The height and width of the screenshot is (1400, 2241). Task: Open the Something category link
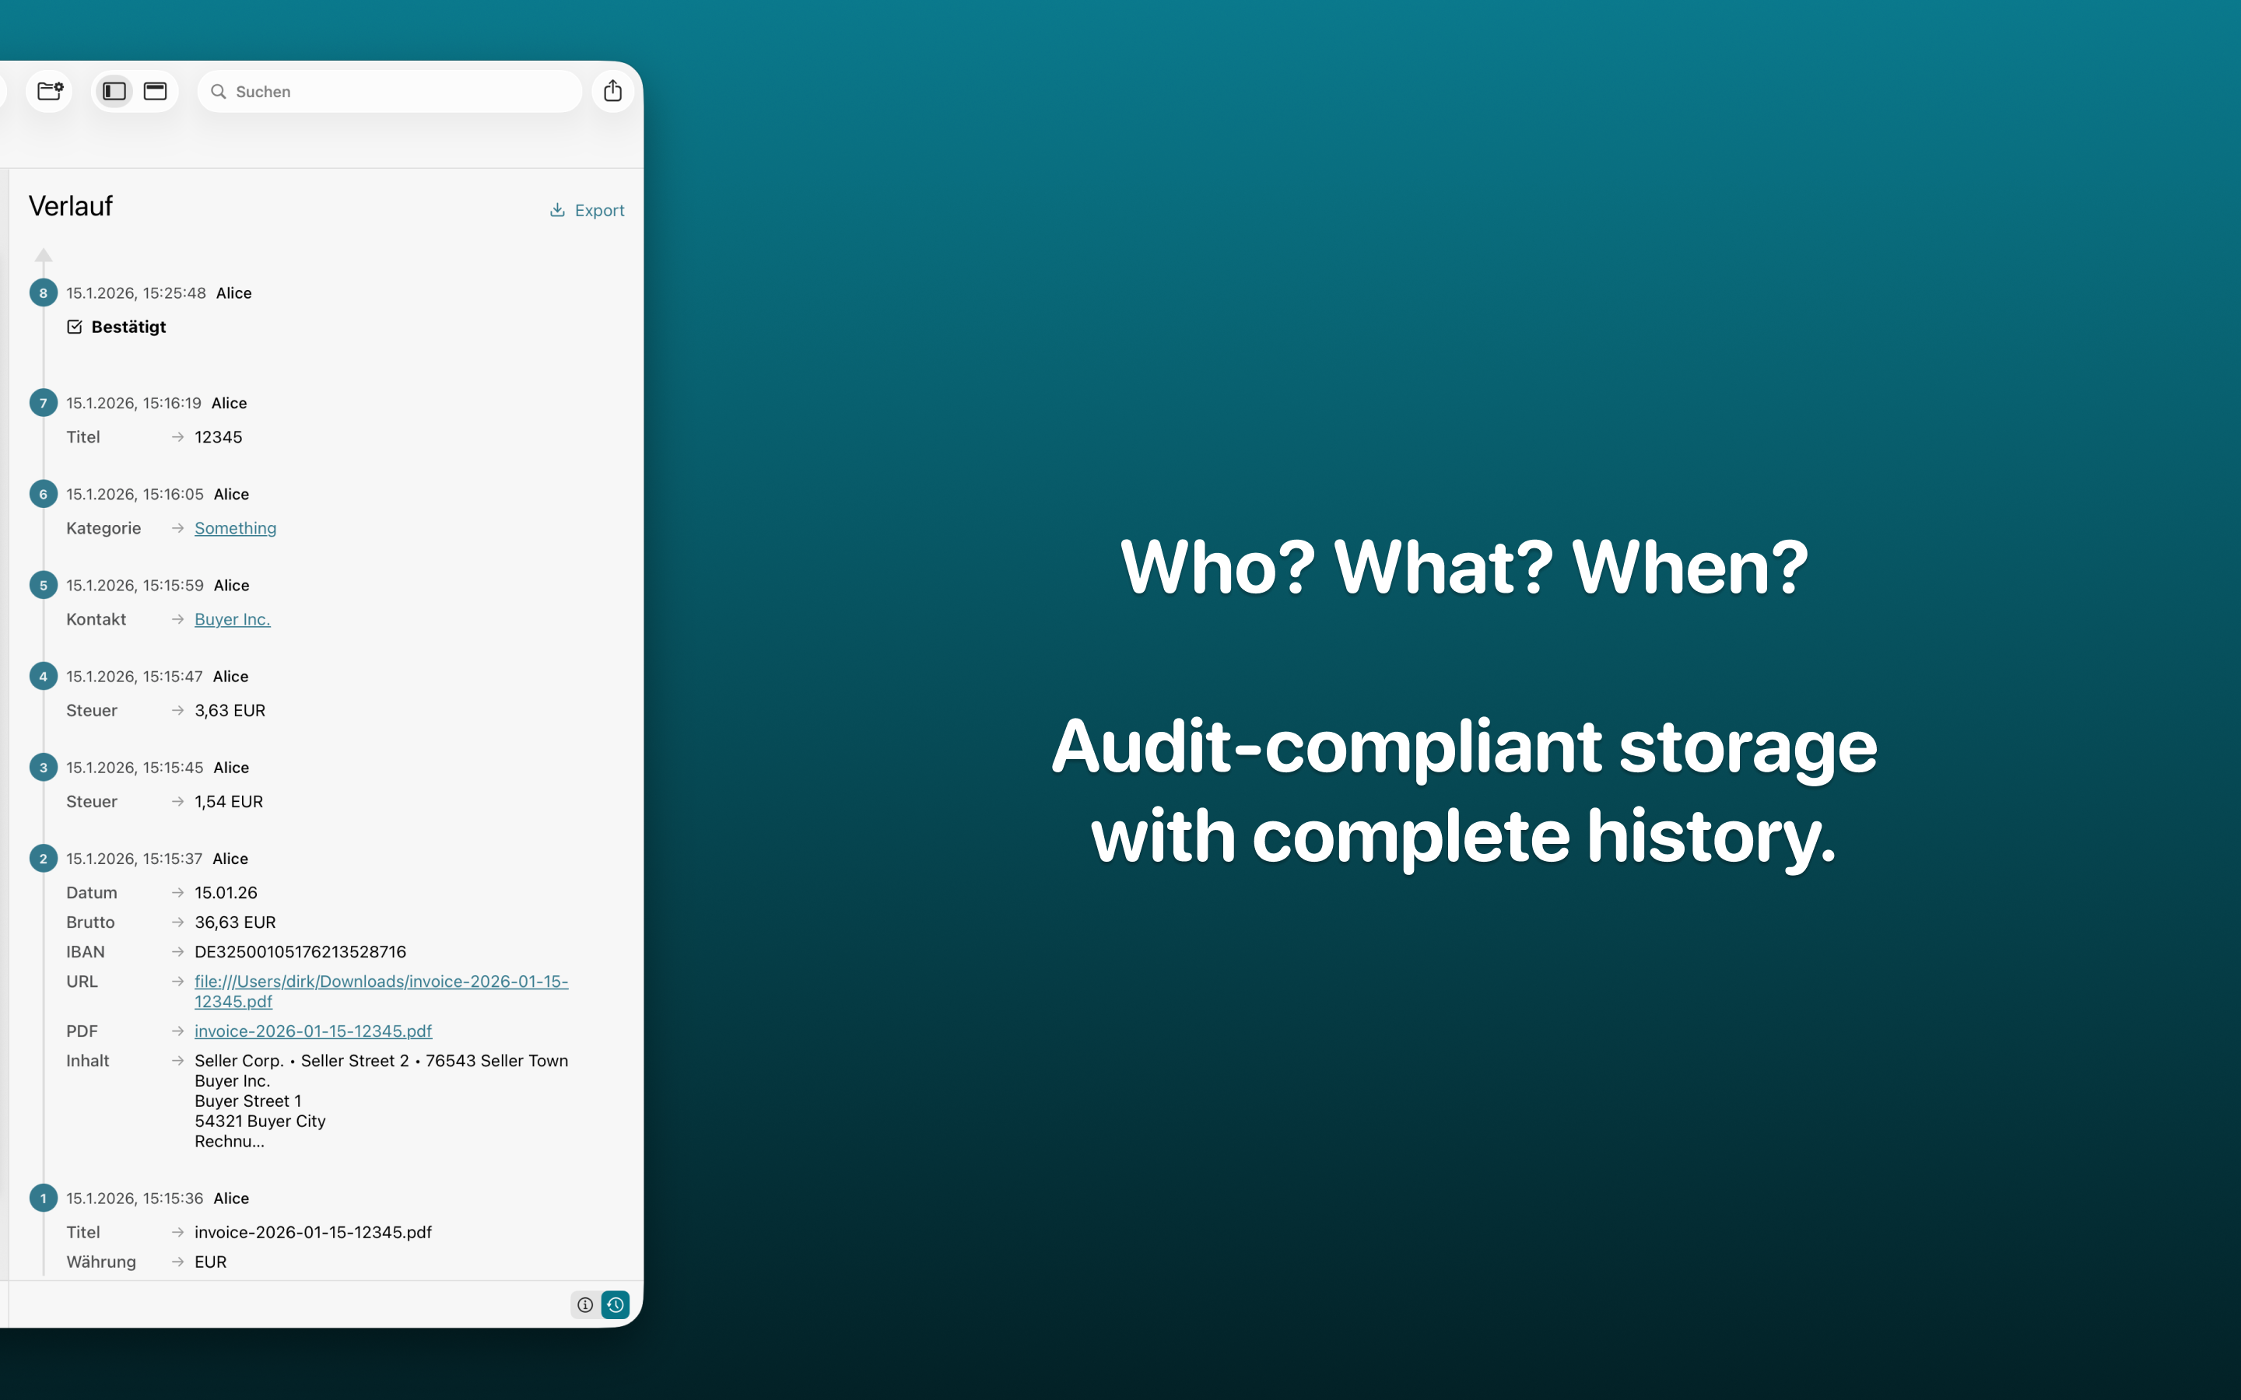[235, 528]
